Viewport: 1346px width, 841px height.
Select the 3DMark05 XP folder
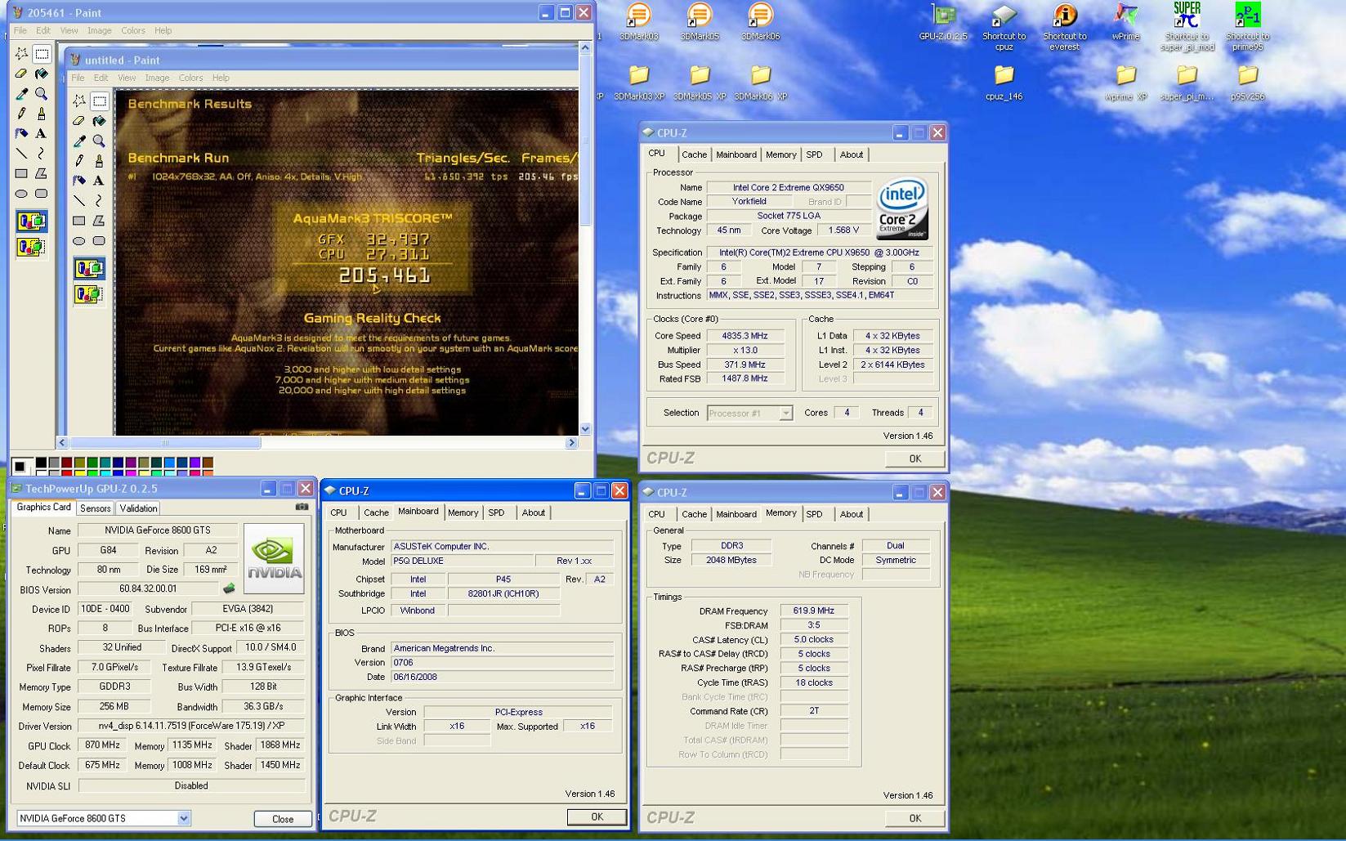click(700, 83)
